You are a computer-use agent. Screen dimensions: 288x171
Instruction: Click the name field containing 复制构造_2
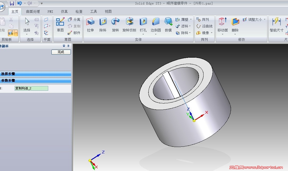(x=31, y=88)
